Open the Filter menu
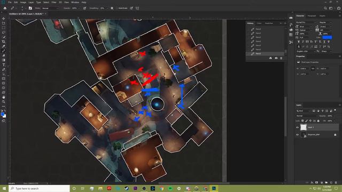Image resolution: width=342 pixels, height=192 pixels. pos(54,2)
